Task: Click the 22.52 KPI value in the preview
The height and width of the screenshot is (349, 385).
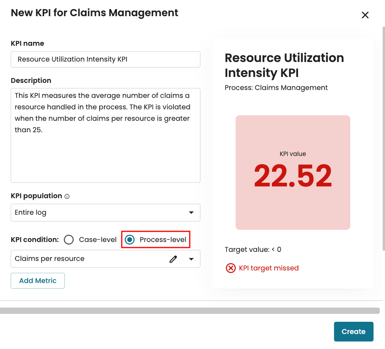Action: [293, 176]
